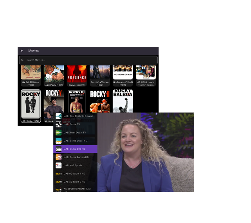Click the Sama Dubai HD channel logo
Screen dimensions: 251x223
pyautogui.click(x=58, y=141)
